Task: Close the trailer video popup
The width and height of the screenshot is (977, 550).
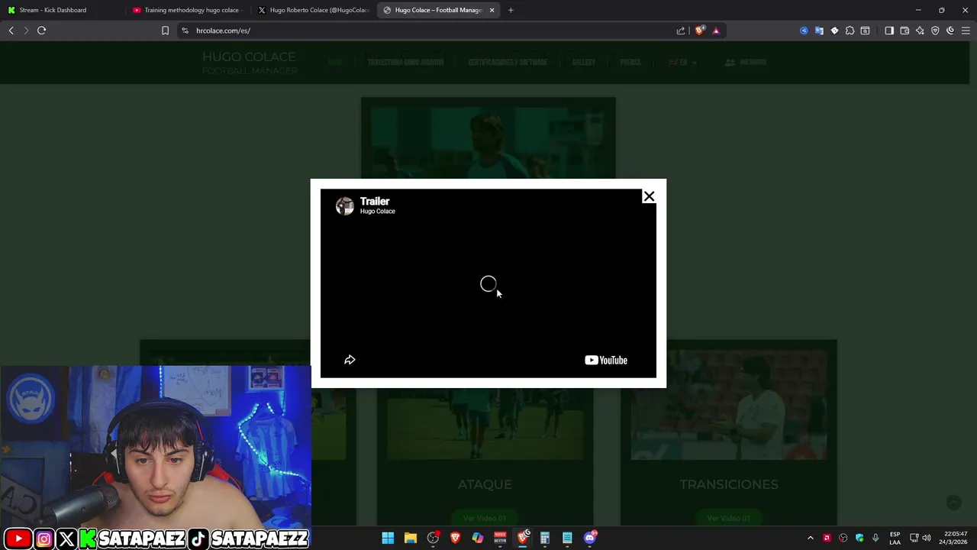Action: click(649, 197)
